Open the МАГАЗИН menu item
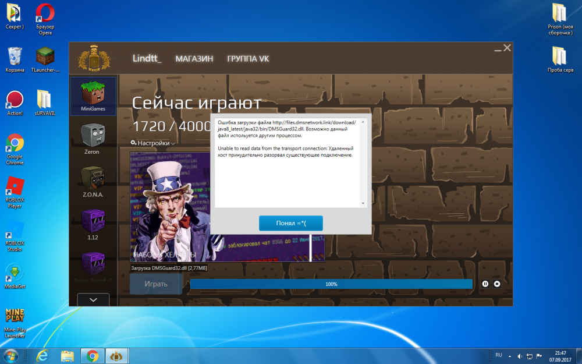The image size is (582, 364). 194,59
